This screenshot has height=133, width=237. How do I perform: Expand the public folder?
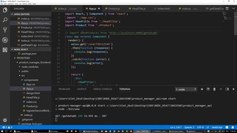(x=31, y=71)
